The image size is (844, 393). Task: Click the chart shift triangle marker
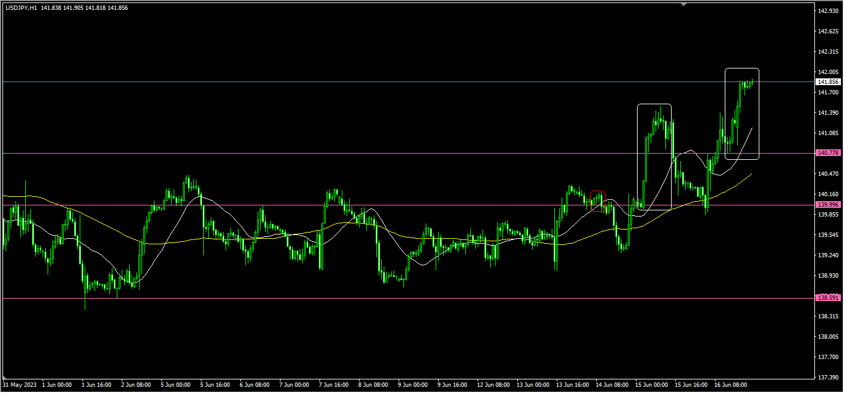[x=683, y=4]
